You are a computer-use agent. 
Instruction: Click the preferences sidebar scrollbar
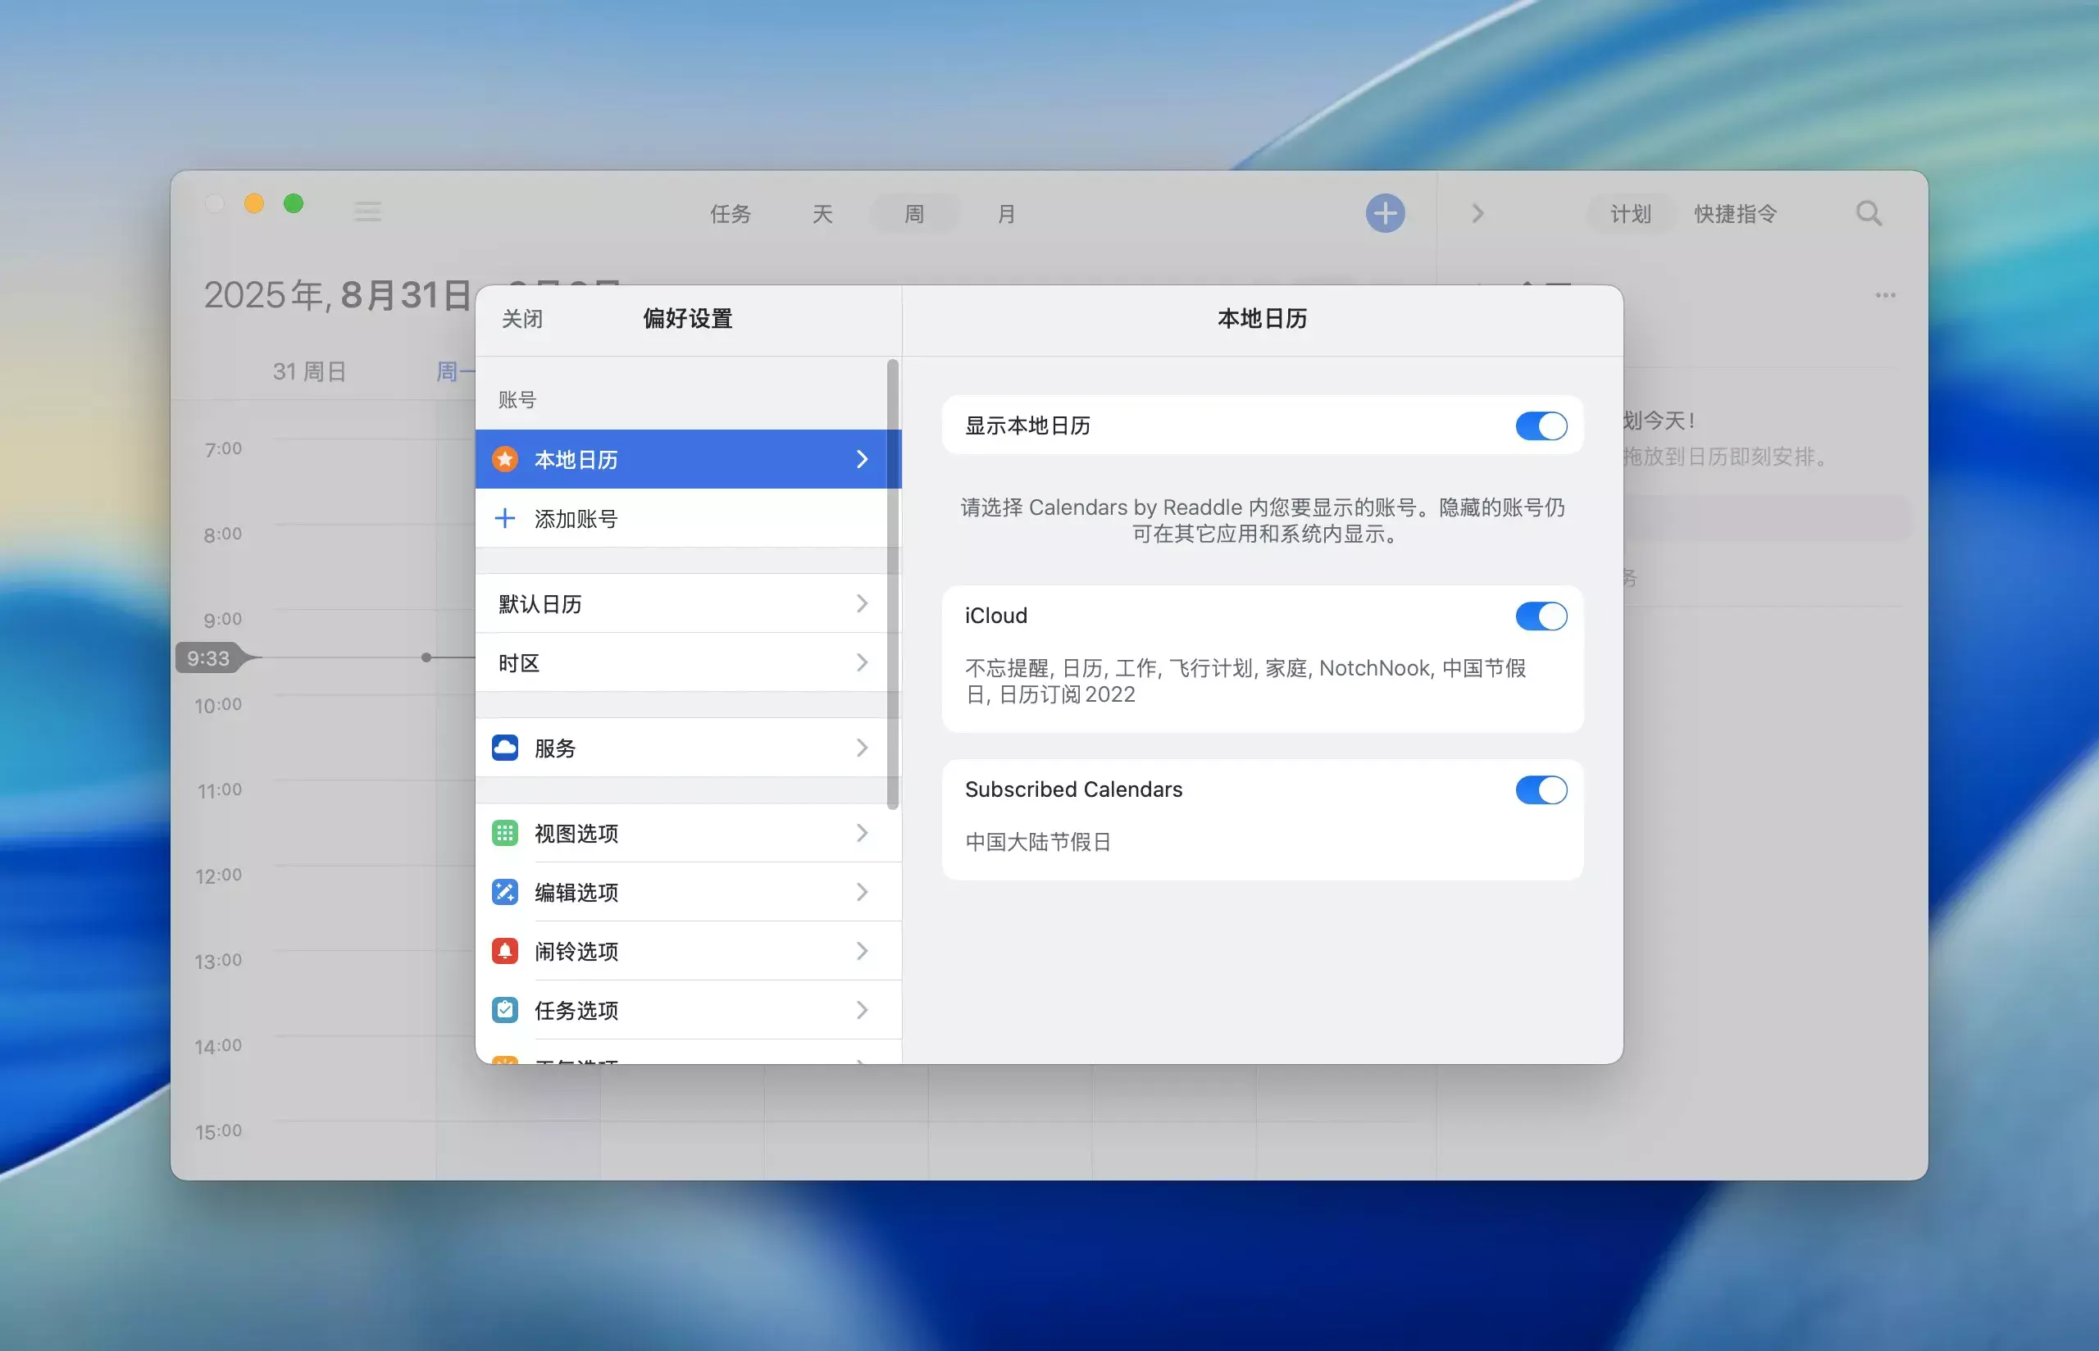click(892, 584)
